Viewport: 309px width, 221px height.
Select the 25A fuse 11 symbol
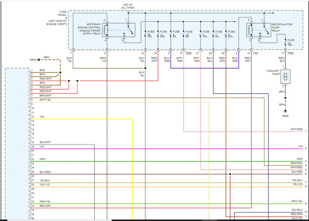point(158,34)
